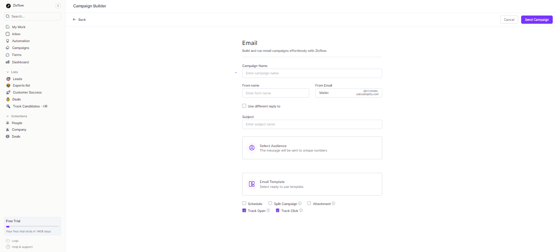Screen dimensions: 556x252
Task: Collapse the Collections section
Action: tap(7, 116)
